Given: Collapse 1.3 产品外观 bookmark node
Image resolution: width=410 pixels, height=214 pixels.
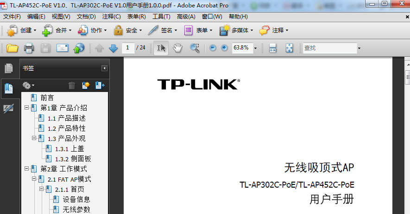Looking at the screenshot, I should pyautogui.click(x=34, y=138).
